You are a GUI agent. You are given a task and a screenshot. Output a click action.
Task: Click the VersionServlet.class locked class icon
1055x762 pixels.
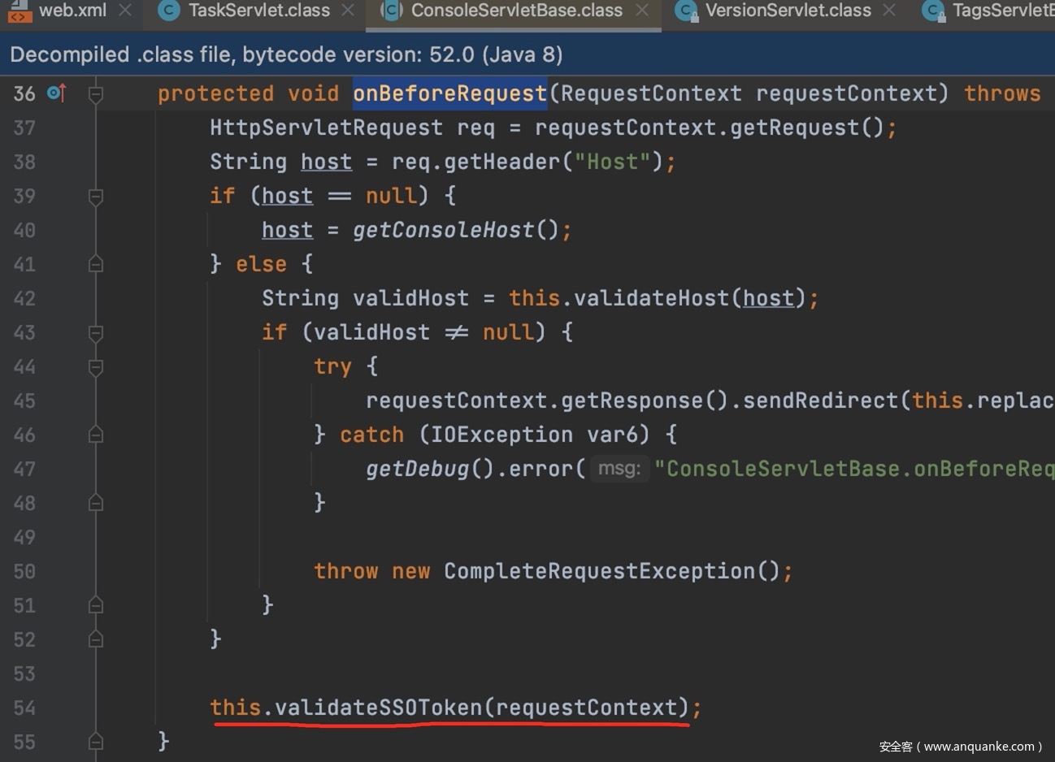coord(686,11)
